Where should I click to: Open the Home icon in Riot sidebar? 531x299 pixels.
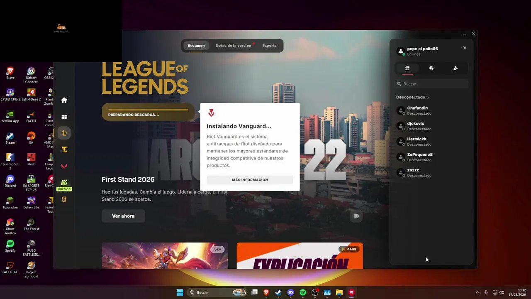click(x=64, y=100)
